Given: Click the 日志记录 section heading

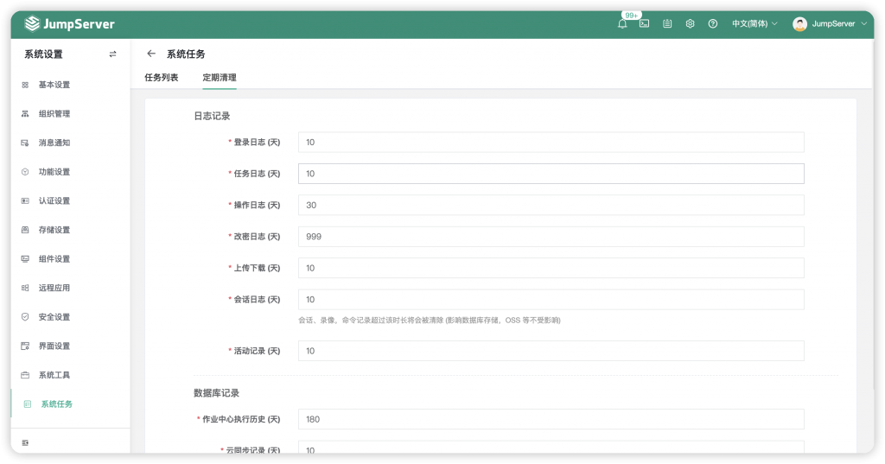Looking at the screenshot, I should (x=212, y=116).
